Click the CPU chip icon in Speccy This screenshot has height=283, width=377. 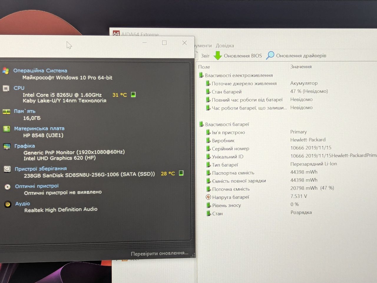6,88
